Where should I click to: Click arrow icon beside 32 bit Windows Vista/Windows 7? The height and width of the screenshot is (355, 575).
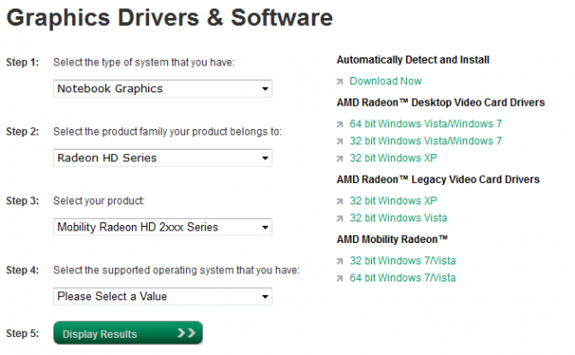click(340, 142)
